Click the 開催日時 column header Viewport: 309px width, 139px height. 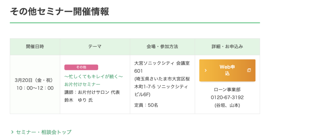point(35,47)
